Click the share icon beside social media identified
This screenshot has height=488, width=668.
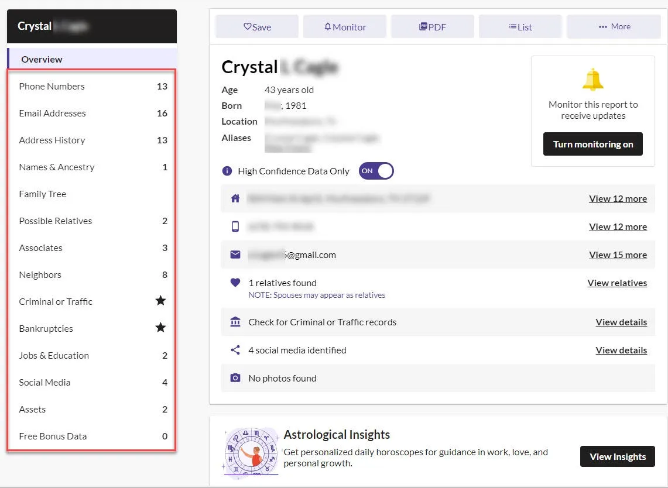pos(235,349)
